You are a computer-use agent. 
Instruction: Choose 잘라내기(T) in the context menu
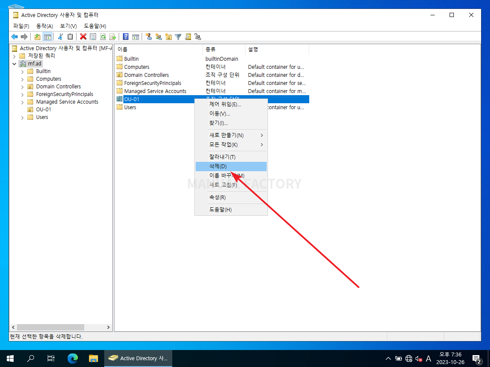(x=231, y=157)
